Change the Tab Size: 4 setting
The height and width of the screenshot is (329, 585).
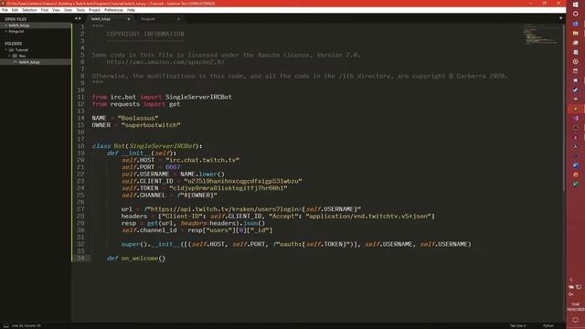pyautogui.click(x=517, y=325)
